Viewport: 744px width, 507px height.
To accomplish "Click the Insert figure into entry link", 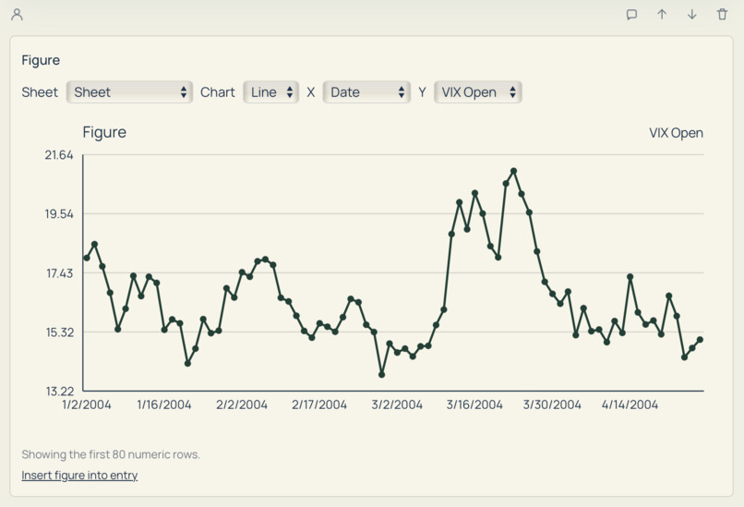I will click(79, 476).
